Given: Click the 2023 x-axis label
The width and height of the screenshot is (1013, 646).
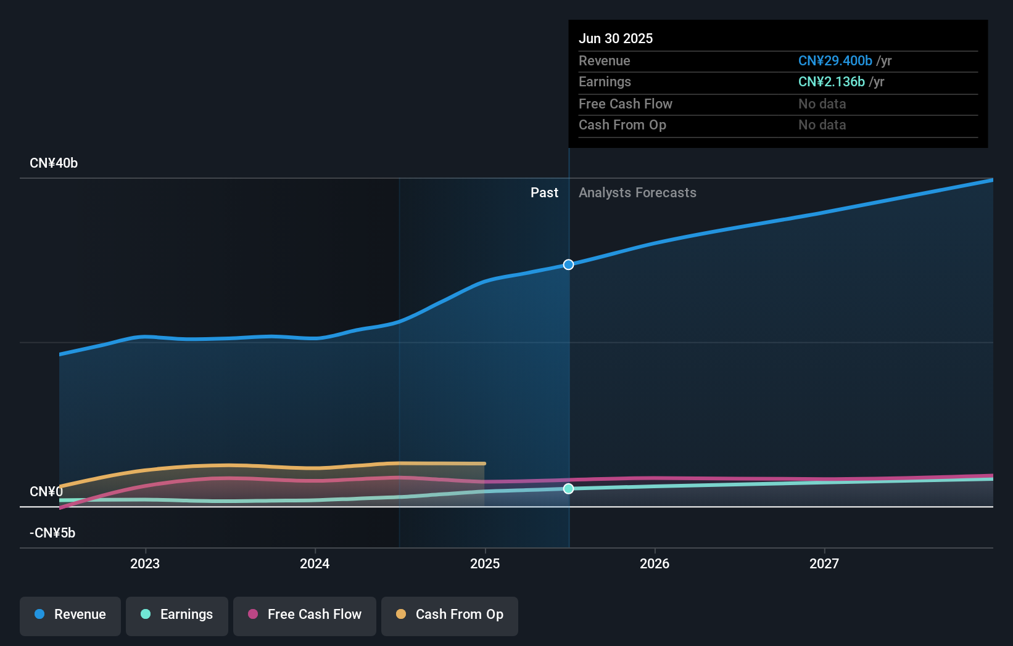Looking at the screenshot, I should [145, 563].
